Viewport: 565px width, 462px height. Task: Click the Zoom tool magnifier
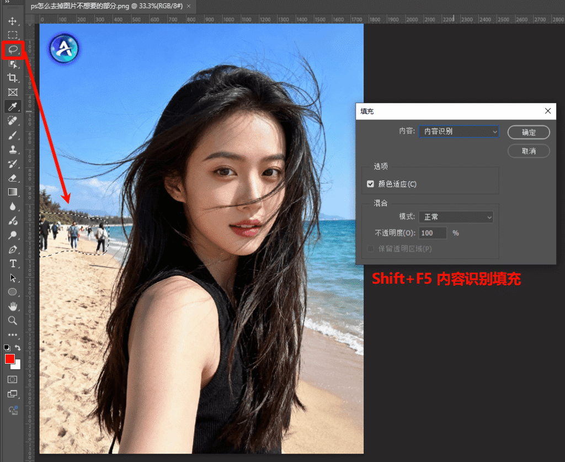point(13,321)
